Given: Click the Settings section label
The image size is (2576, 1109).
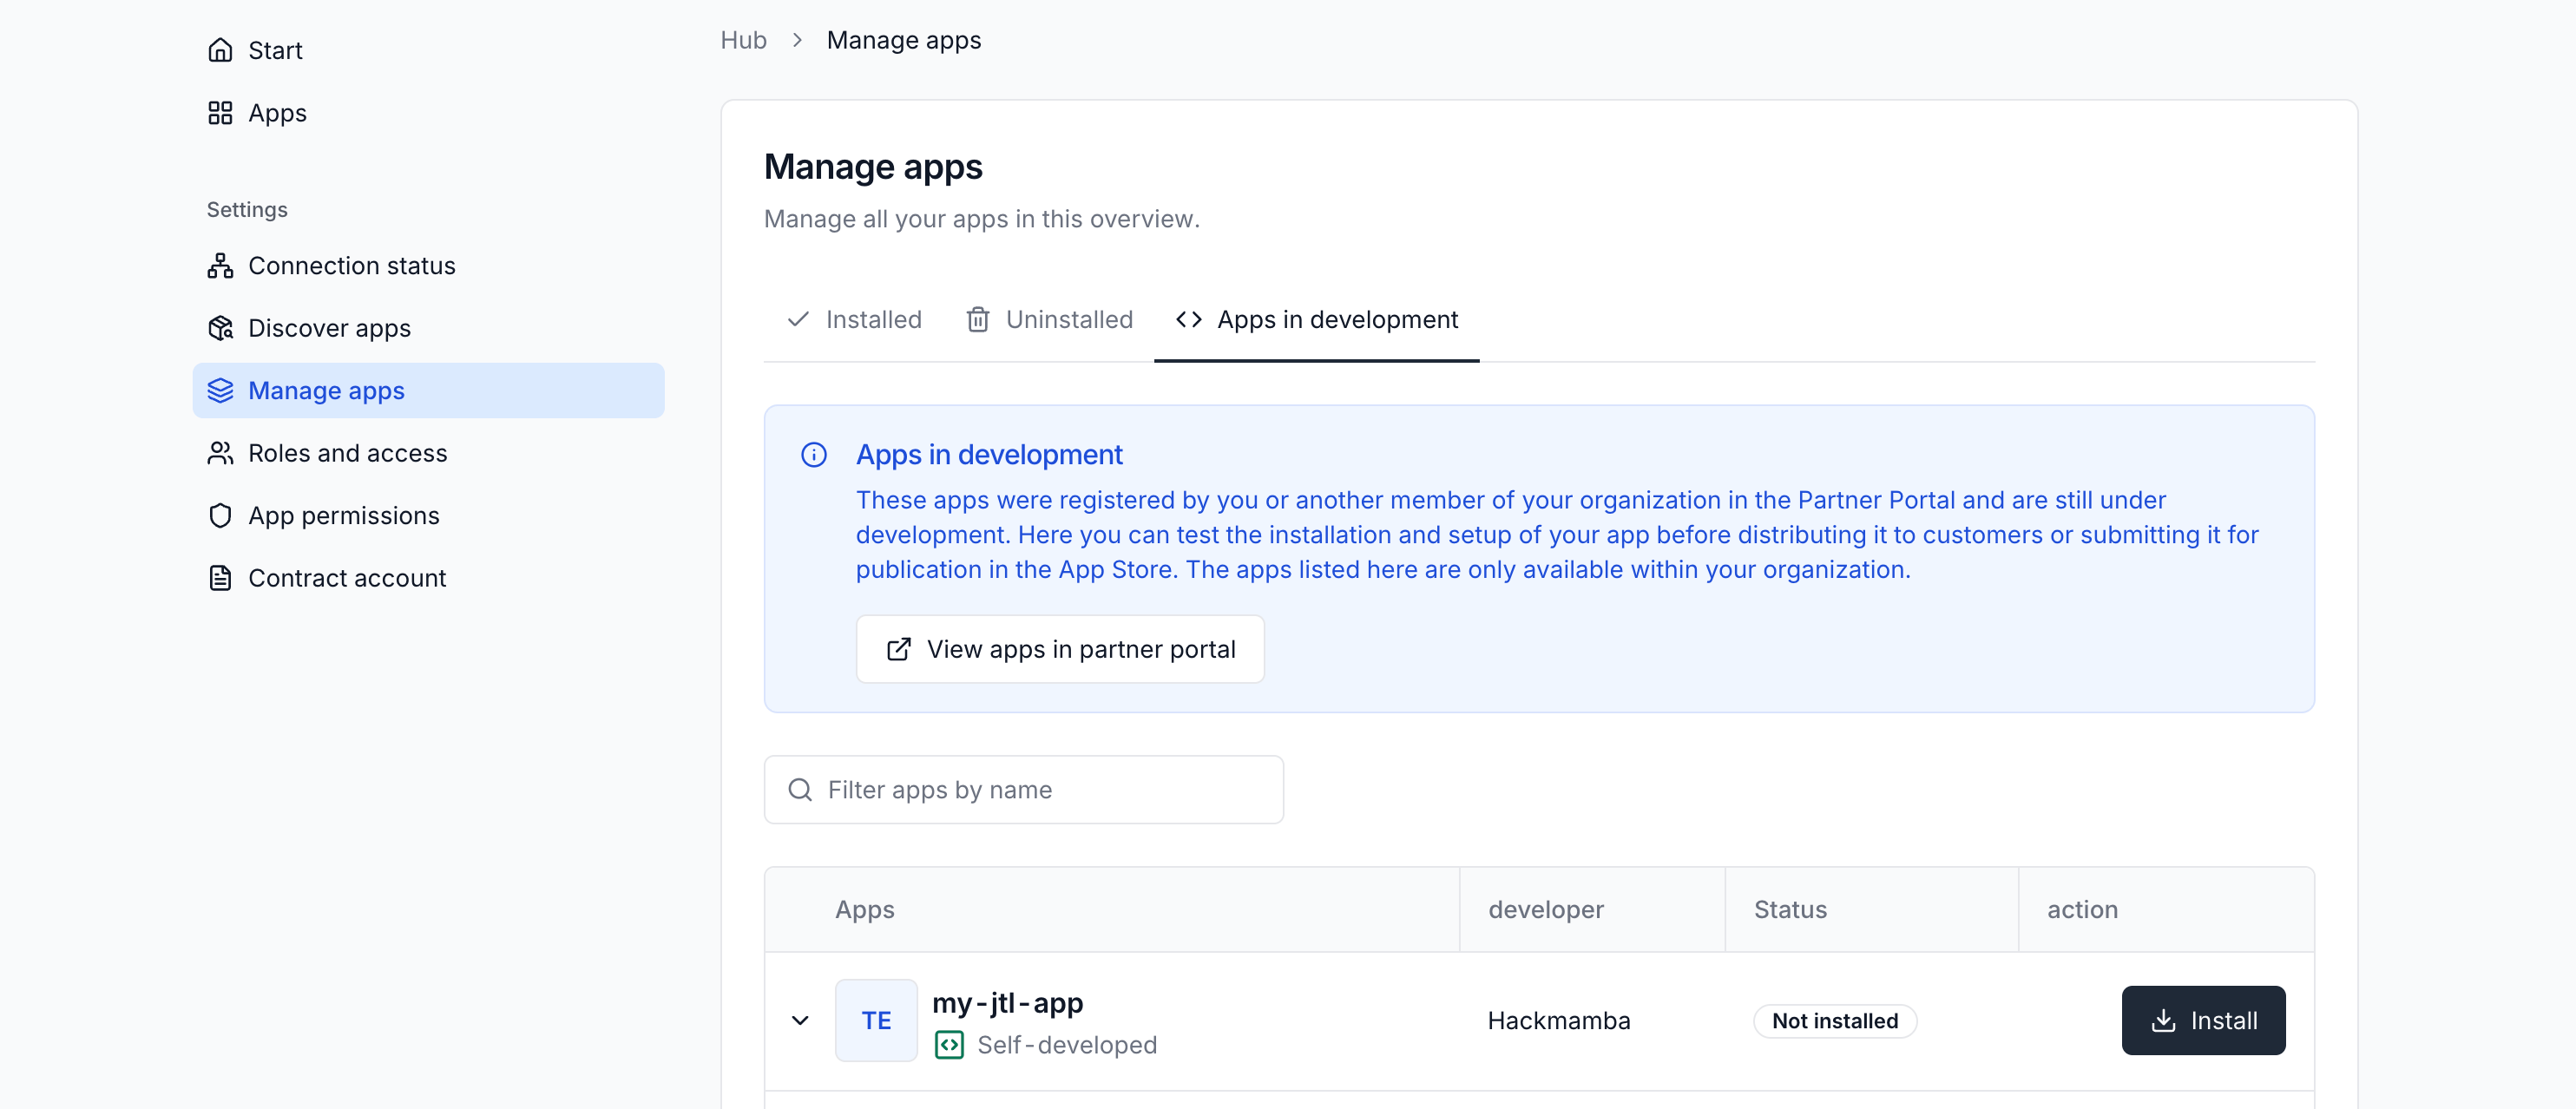Looking at the screenshot, I should 247,210.
